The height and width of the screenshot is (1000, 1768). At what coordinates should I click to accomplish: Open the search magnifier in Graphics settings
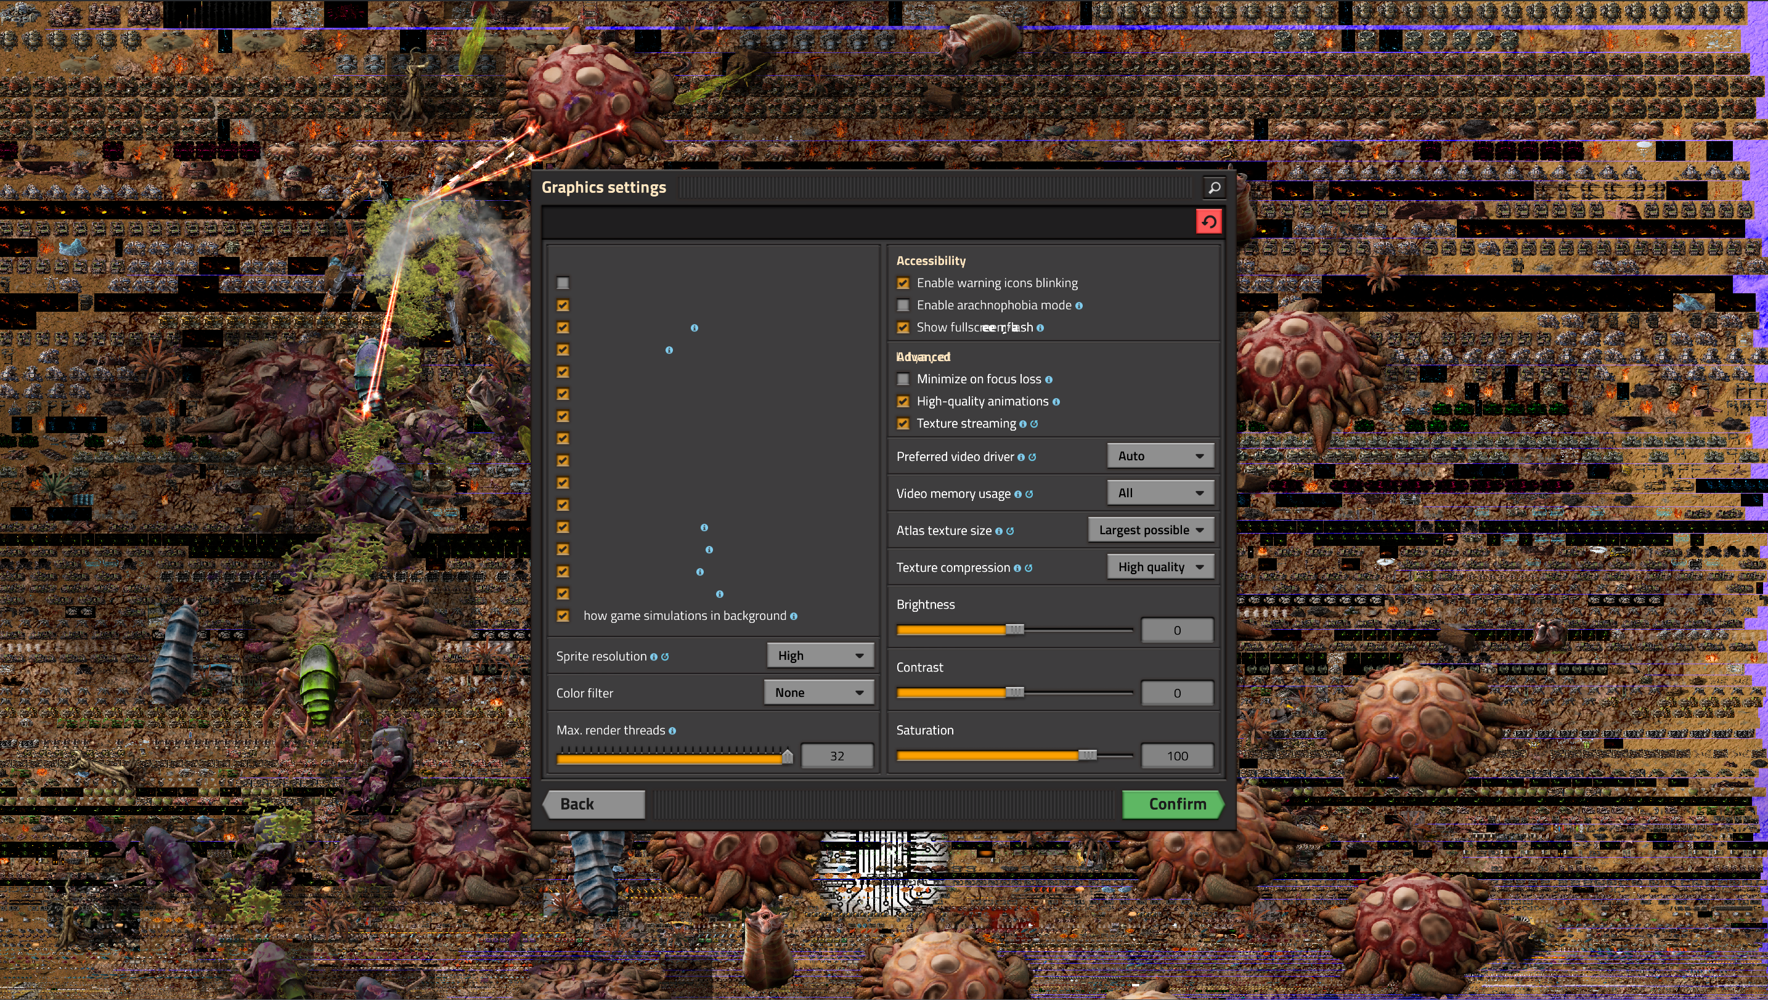(x=1214, y=187)
